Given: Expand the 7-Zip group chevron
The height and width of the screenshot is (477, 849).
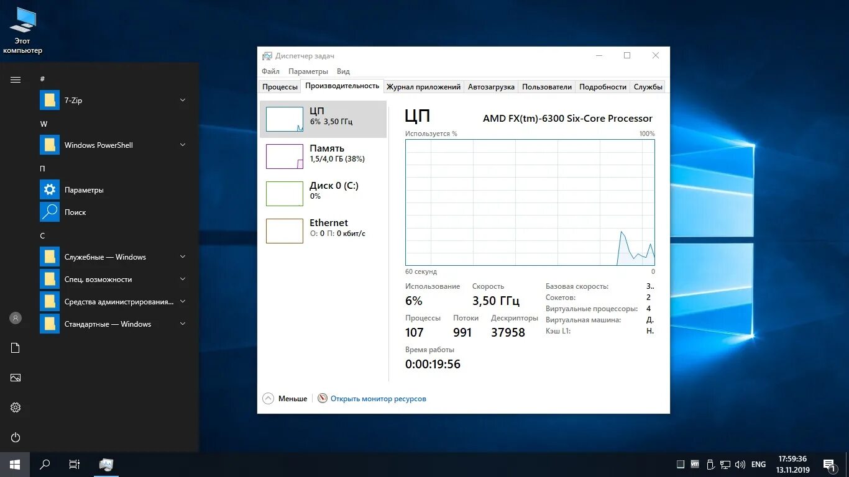Looking at the screenshot, I should 183,100.
